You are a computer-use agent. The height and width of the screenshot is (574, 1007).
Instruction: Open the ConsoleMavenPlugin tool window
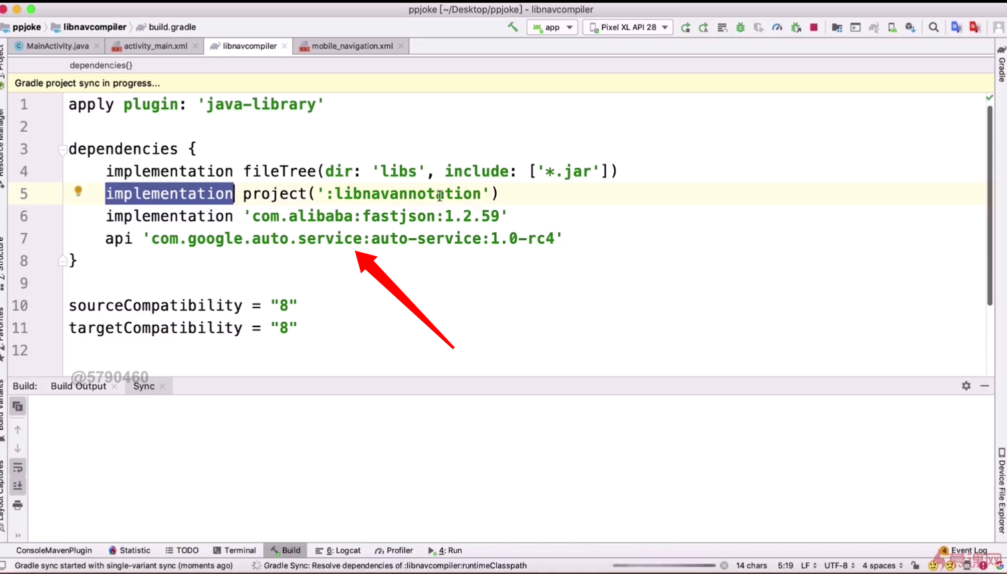click(x=54, y=551)
